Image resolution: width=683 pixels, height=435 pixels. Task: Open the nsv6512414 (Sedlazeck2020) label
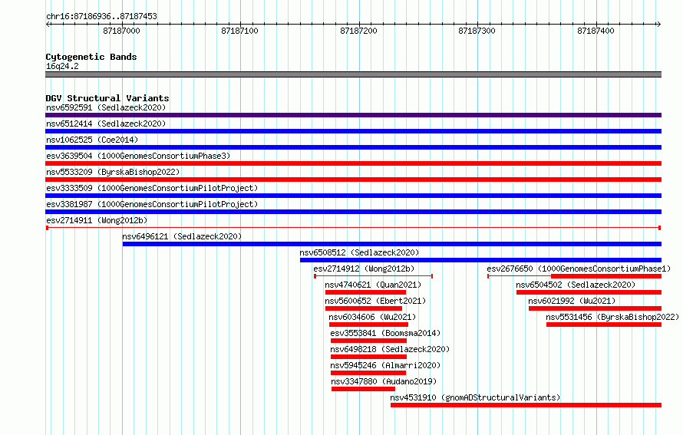106,124
